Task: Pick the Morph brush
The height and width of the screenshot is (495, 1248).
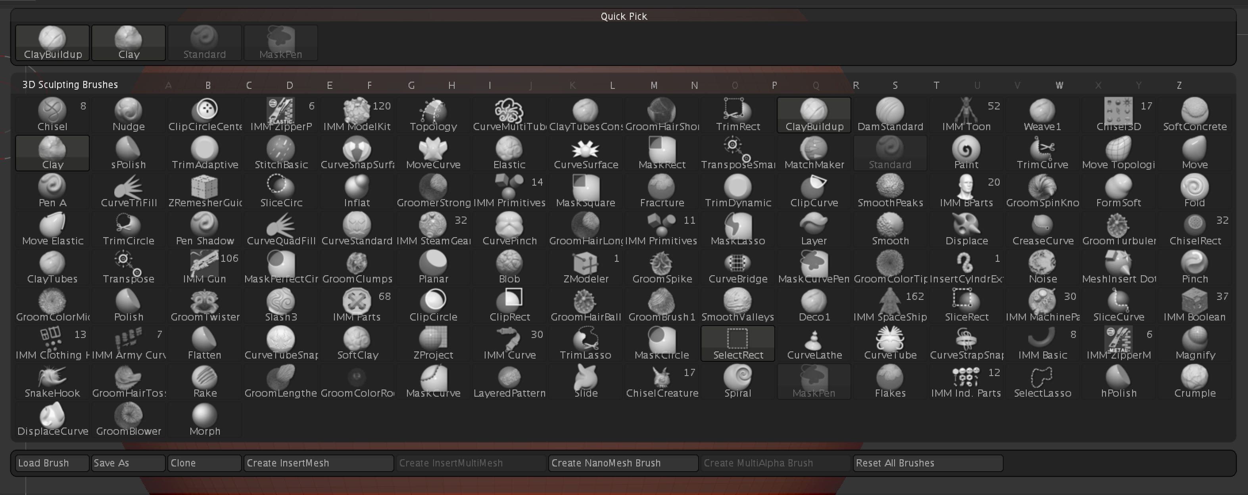Action: point(205,420)
